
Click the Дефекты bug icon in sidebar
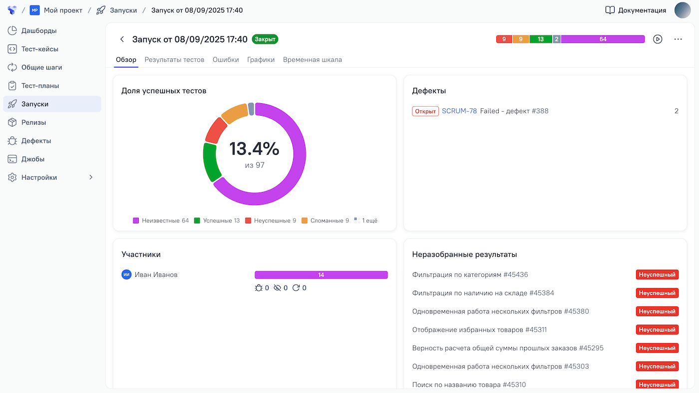coord(13,141)
